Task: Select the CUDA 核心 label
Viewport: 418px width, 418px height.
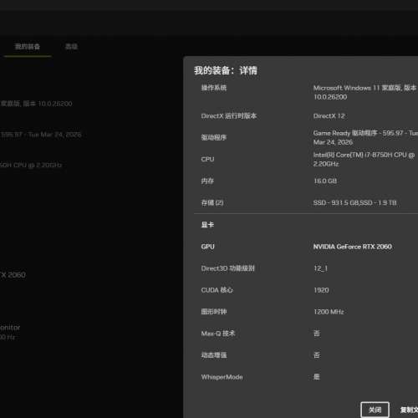Action: pos(217,290)
